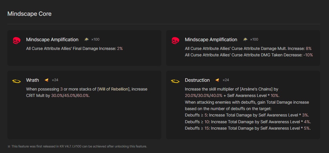Click the Debuffs ≥ 15 damage line

247,128
